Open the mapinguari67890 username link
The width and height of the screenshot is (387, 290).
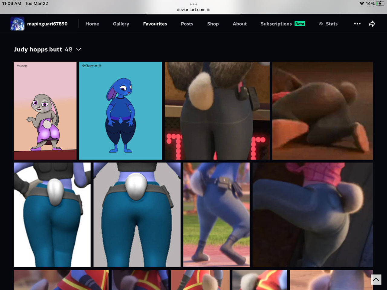(47, 24)
